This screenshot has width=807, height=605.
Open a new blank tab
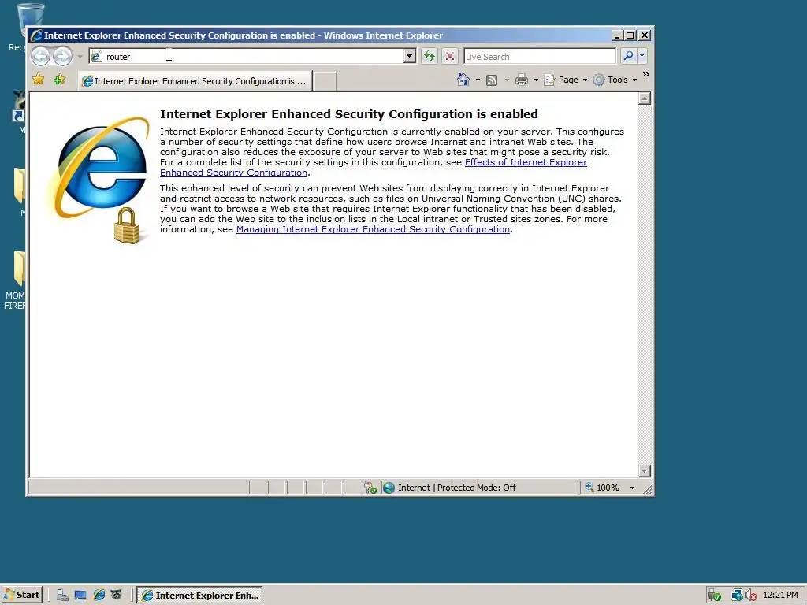tap(325, 81)
